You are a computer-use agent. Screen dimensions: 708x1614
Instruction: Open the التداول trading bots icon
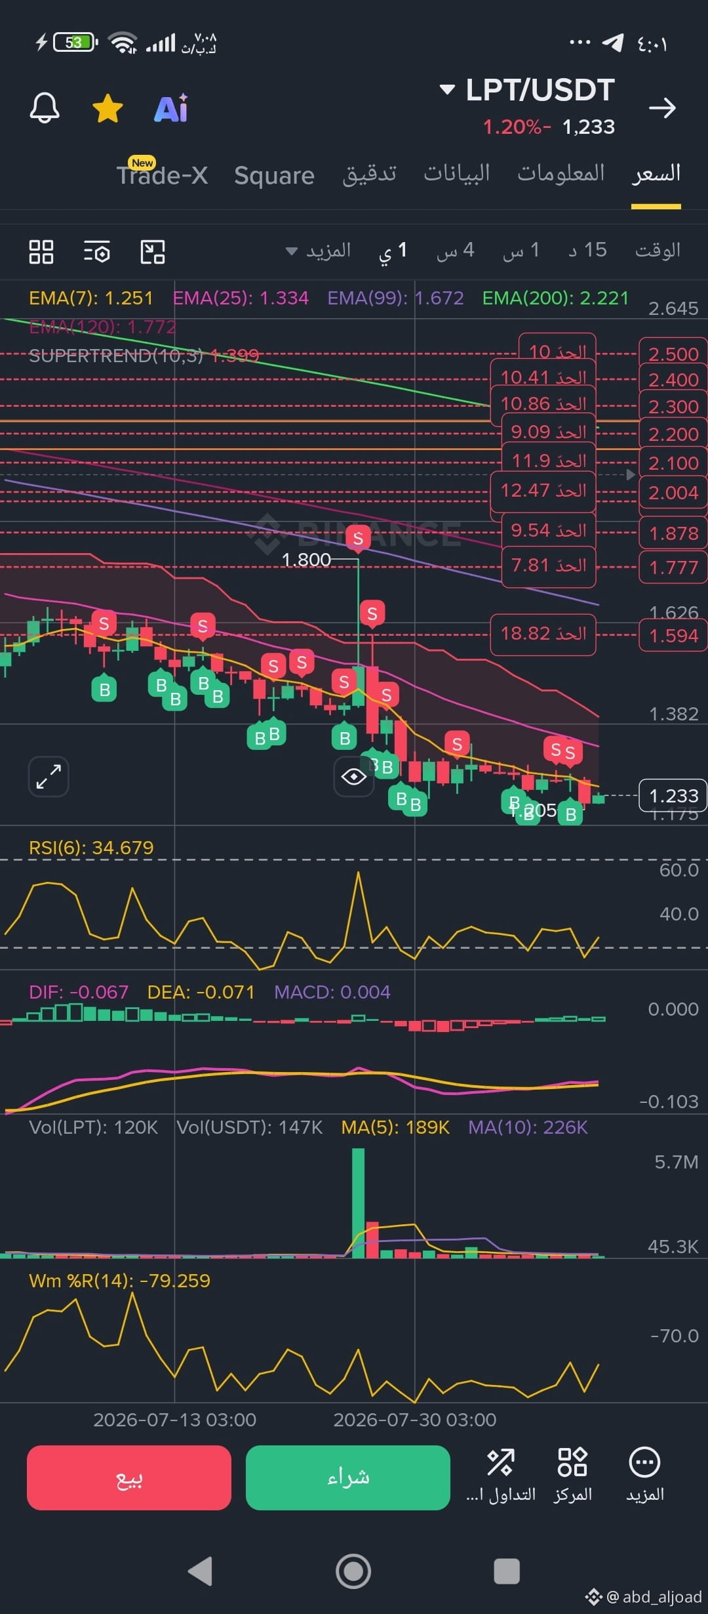tap(501, 1475)
